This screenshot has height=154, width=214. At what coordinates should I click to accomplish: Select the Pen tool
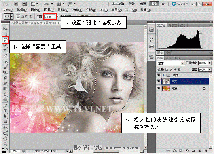(x=5, y=105)
